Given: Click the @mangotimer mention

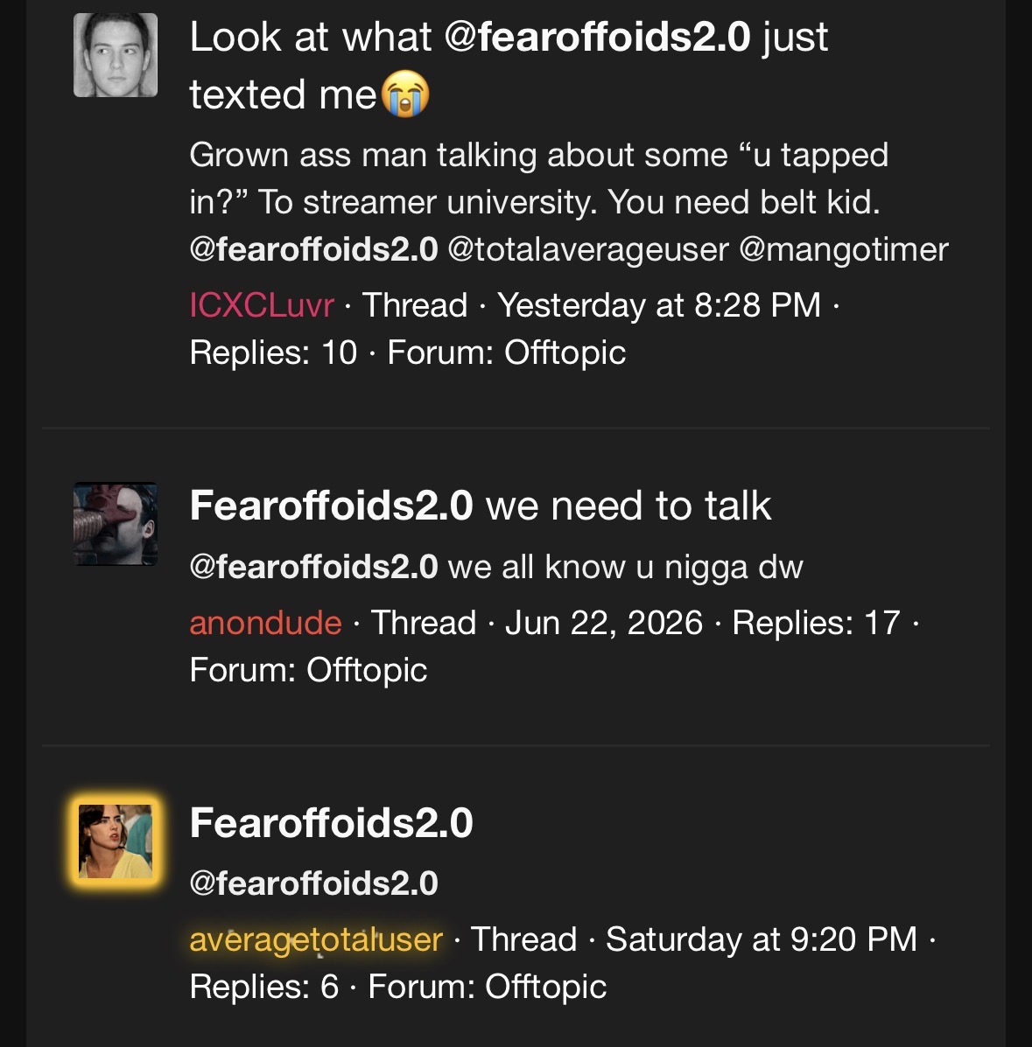Looking at the screenshot, I should tap(844, 250).
